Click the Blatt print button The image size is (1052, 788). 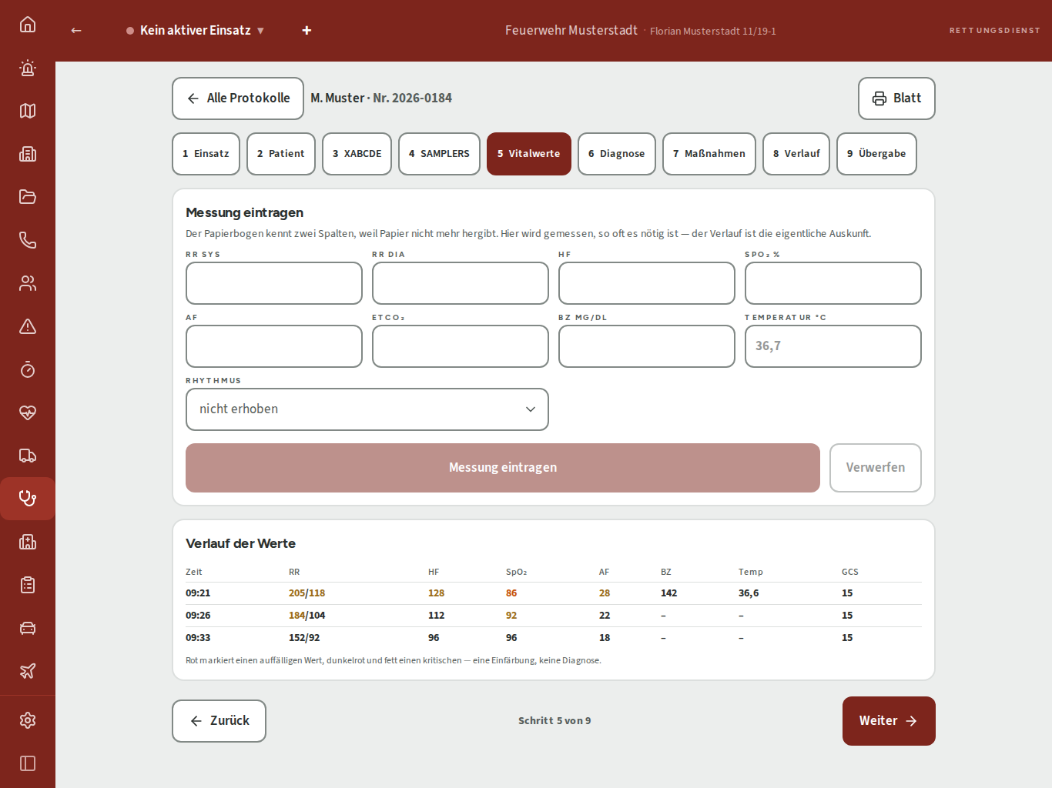pyautogui.click(x=896, y=98)
